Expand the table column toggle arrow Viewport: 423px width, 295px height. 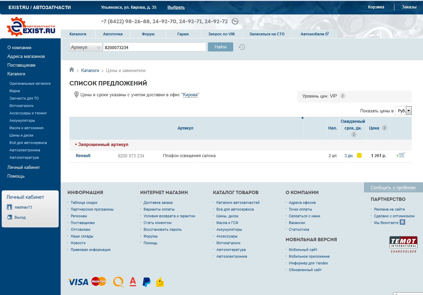pos(302,118)
